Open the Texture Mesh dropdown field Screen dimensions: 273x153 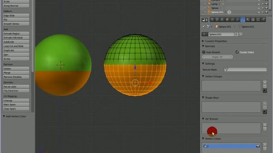(x=245, y=70)
